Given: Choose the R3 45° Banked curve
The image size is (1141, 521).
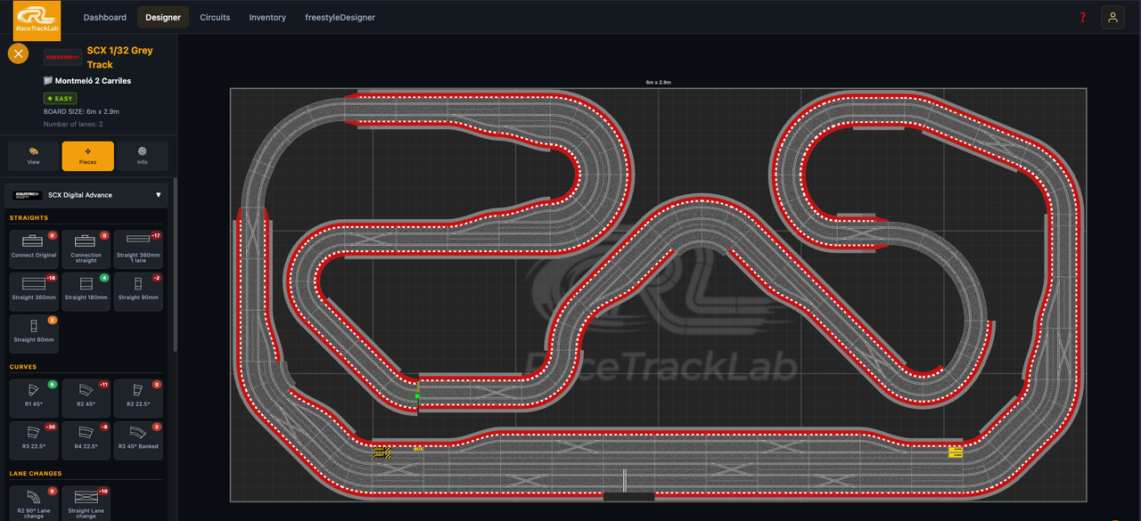Looking at the screenshot, I should [x=139, y=440].
